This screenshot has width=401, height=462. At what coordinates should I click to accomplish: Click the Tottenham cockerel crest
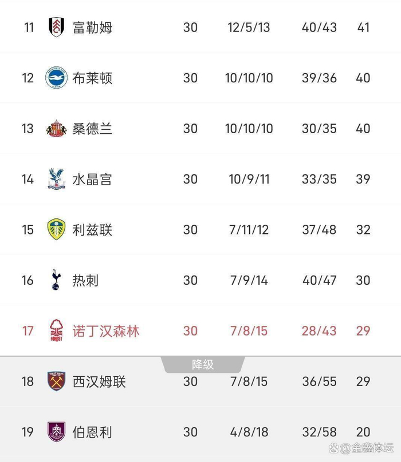[x=57, y=280]
